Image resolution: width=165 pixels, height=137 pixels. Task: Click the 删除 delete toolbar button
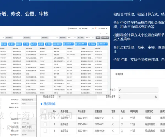pyautogui.click(x=19, y=44)
